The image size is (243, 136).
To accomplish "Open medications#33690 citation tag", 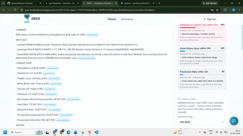I will click(86, 58).
